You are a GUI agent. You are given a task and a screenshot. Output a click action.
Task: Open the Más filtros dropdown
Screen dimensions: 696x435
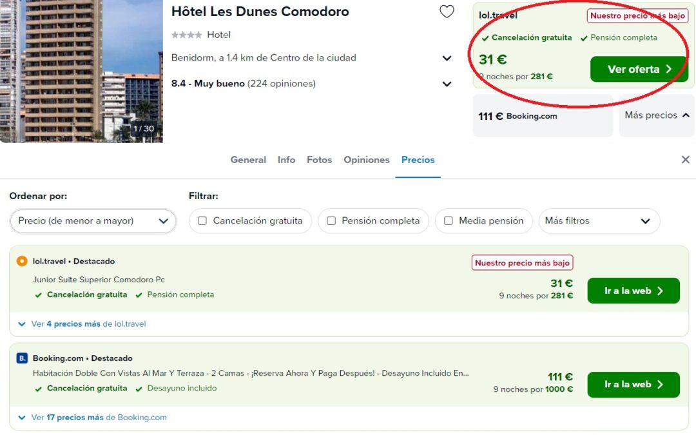[599, 220]
